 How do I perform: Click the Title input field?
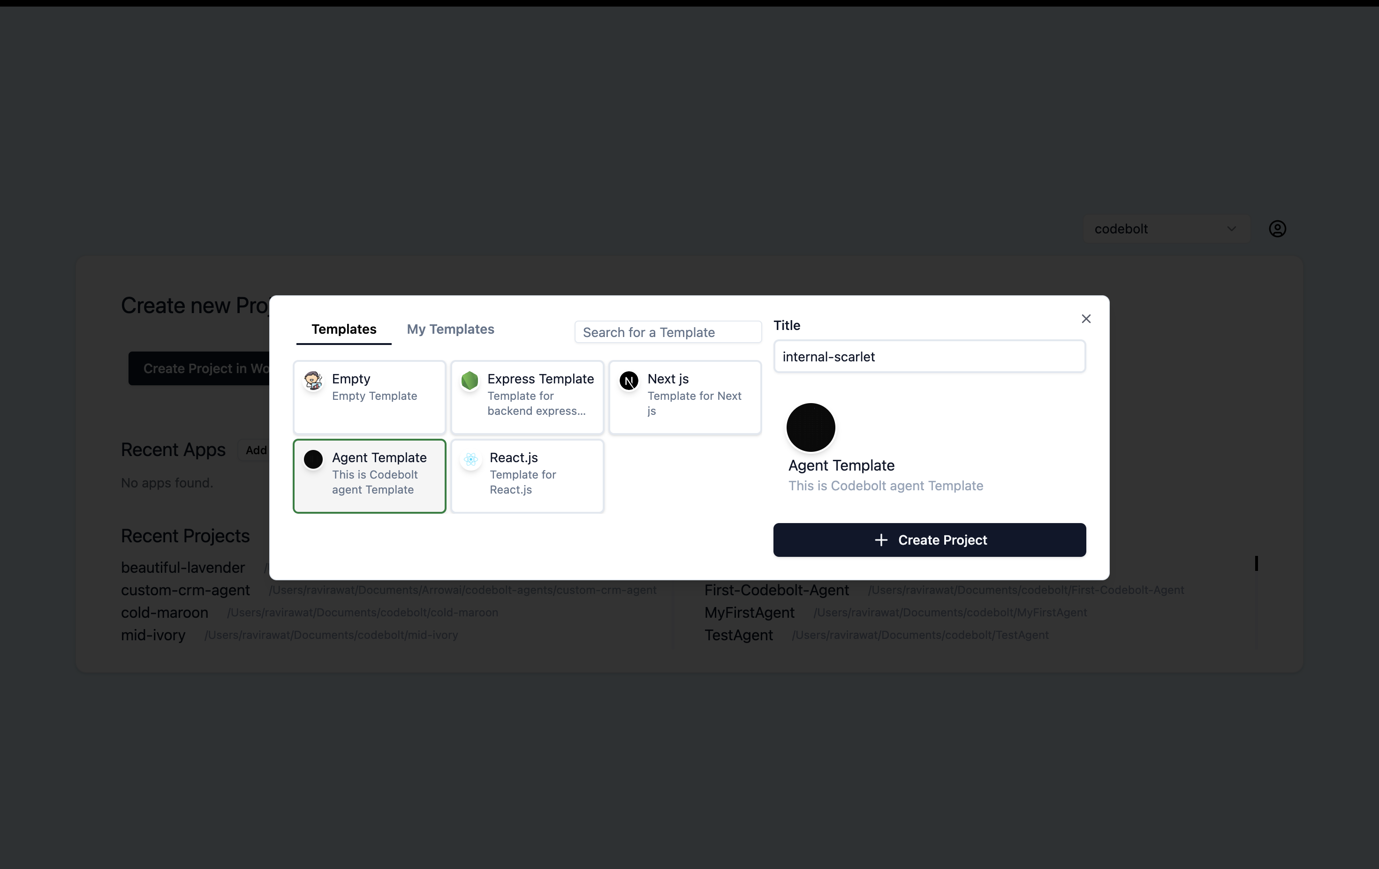[x=928, y=356]
